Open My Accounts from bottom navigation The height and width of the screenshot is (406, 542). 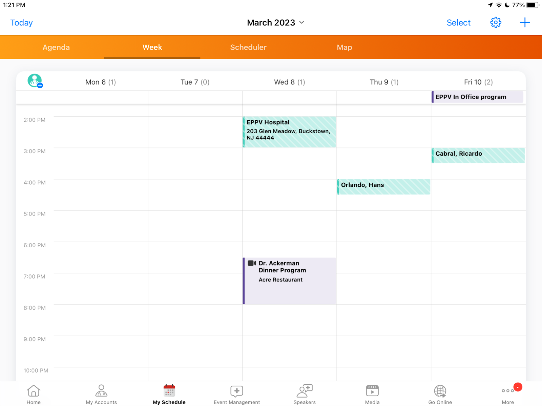[x=101, y=394]
